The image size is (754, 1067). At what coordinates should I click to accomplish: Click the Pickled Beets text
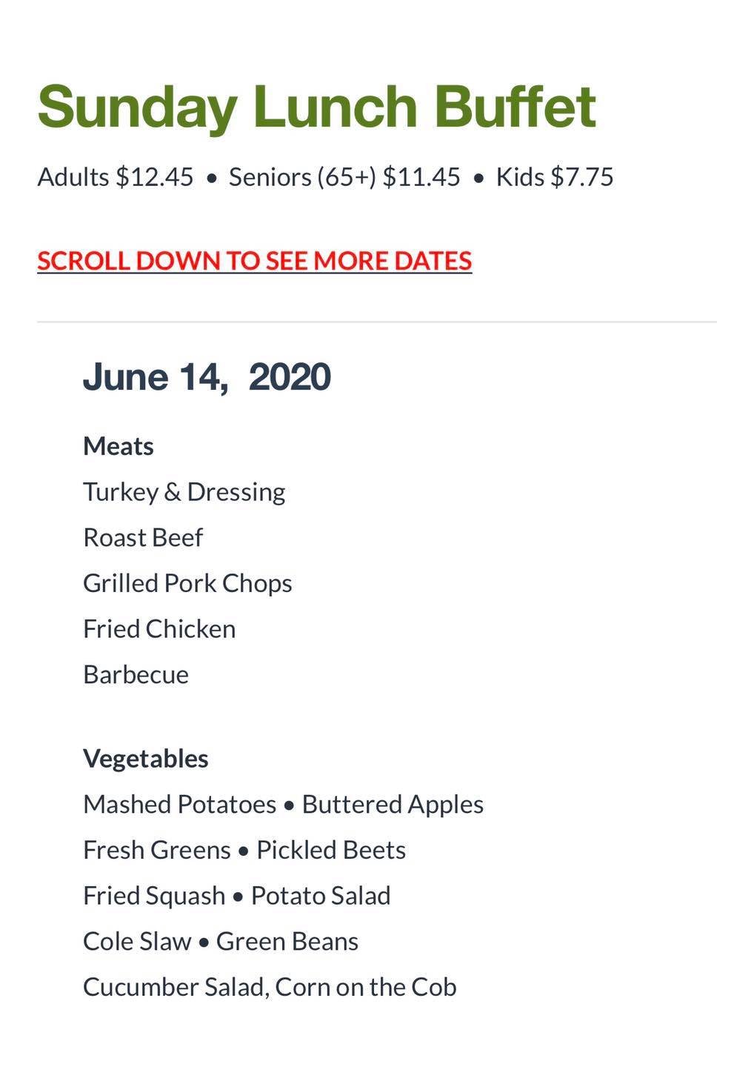click(331, 850)
